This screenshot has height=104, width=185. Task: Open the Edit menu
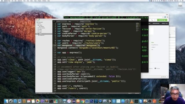[15, 1]
